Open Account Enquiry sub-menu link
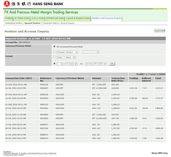The image size is (171, 157). tap(68, 23)
